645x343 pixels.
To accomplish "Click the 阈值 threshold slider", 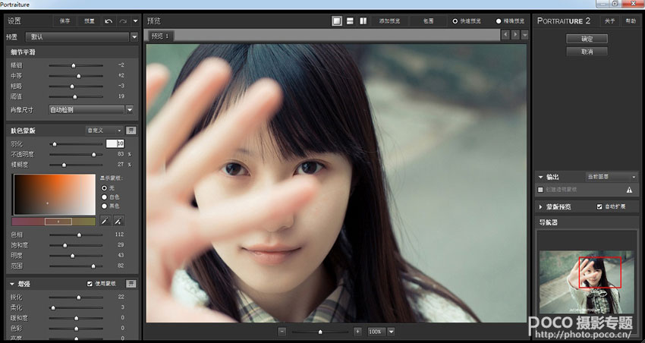I will [76, 97].
